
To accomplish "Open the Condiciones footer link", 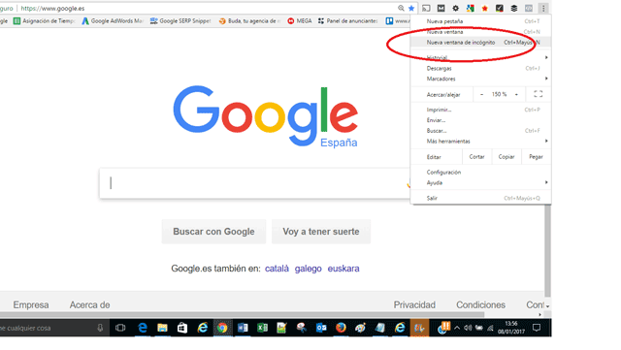I will click(x=481, y=304).
